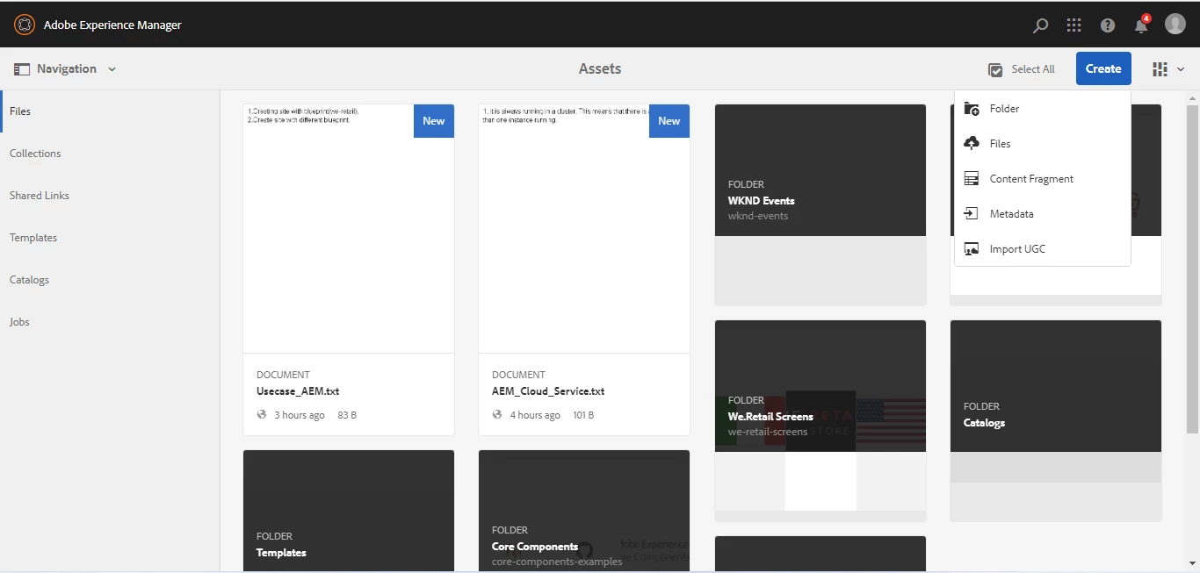The height and width of the screenshot is (573, 1200).
Task: Open the search magnifier in top bar
Action: pos(1040,25)
